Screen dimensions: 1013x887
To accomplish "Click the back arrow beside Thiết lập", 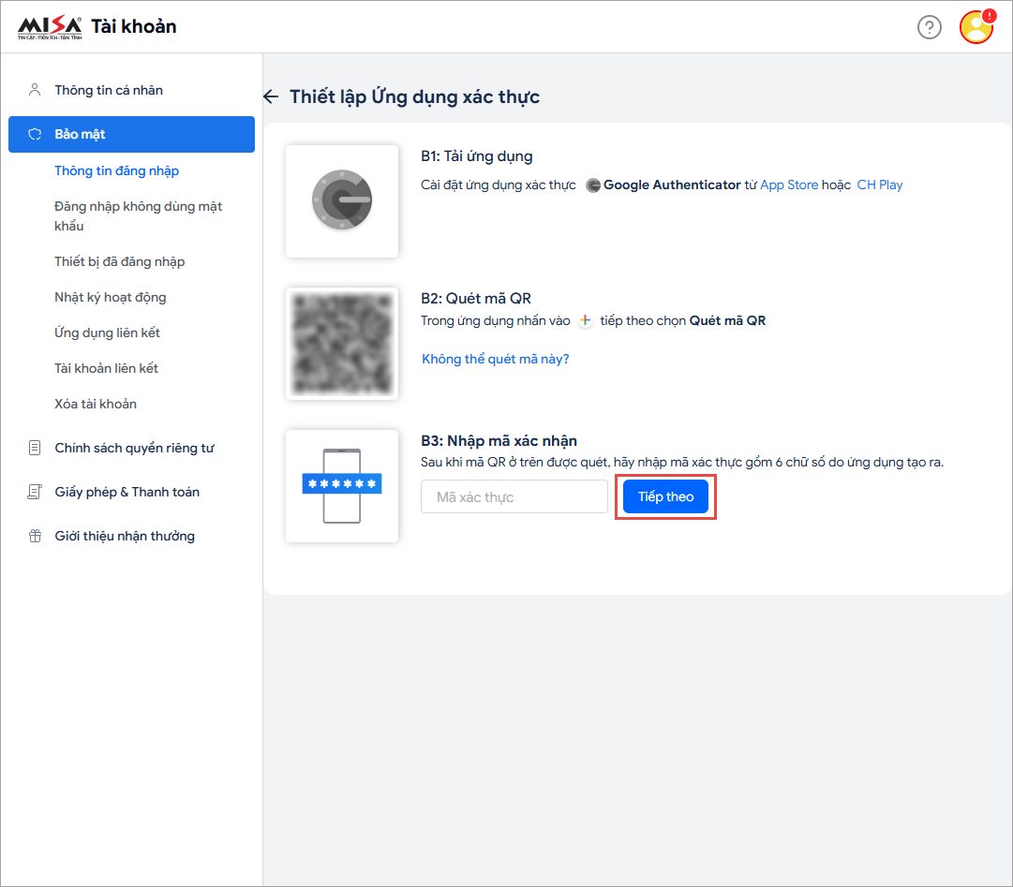I will pos(271,96).
